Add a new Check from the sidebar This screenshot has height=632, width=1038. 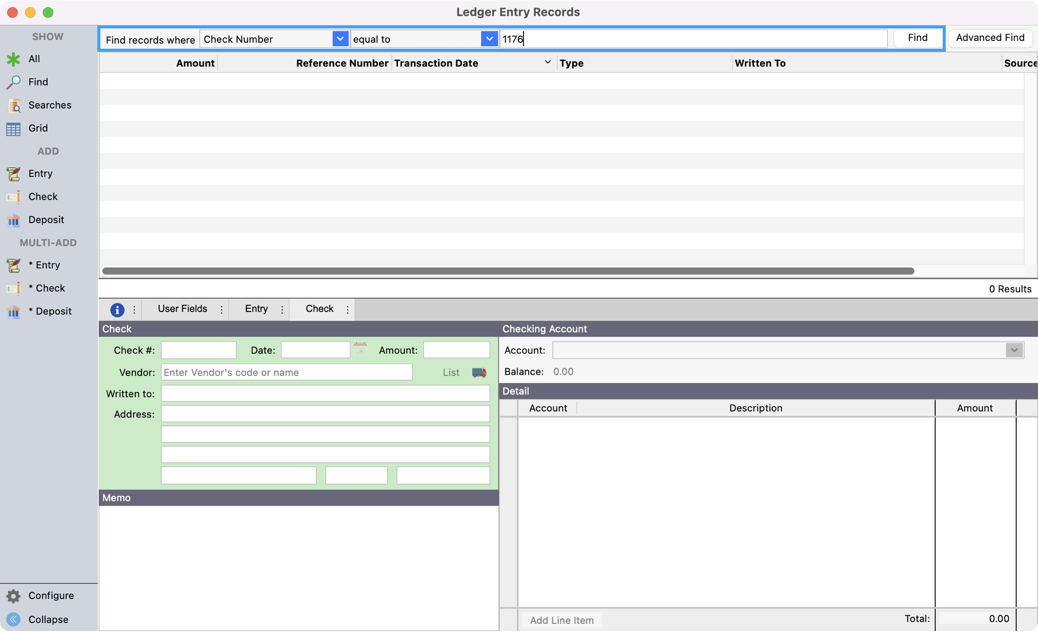coord(13,196)
